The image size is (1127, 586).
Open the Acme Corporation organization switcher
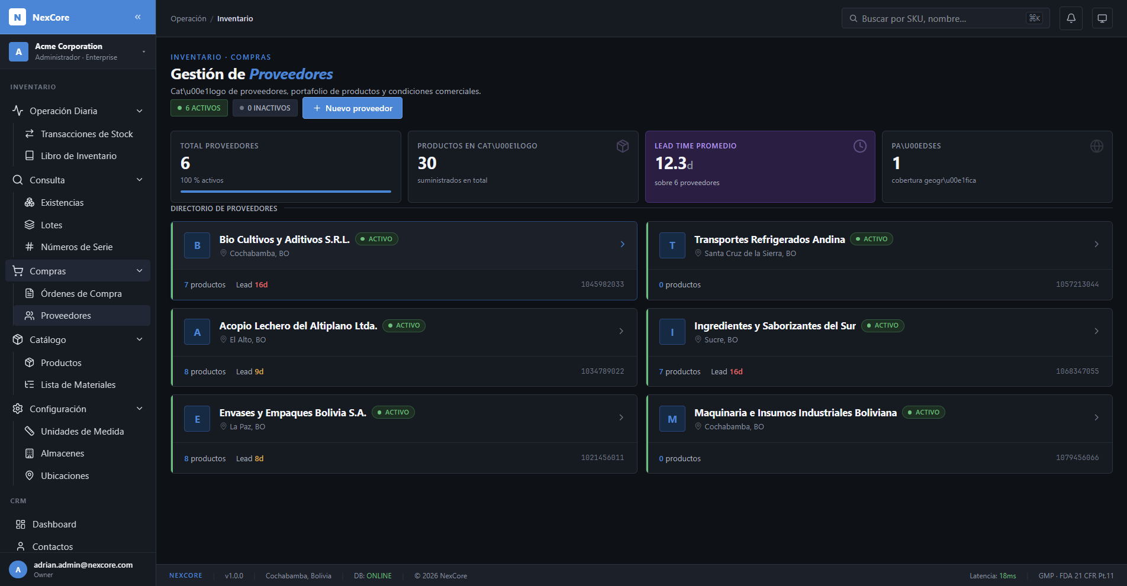coord(78,51)
